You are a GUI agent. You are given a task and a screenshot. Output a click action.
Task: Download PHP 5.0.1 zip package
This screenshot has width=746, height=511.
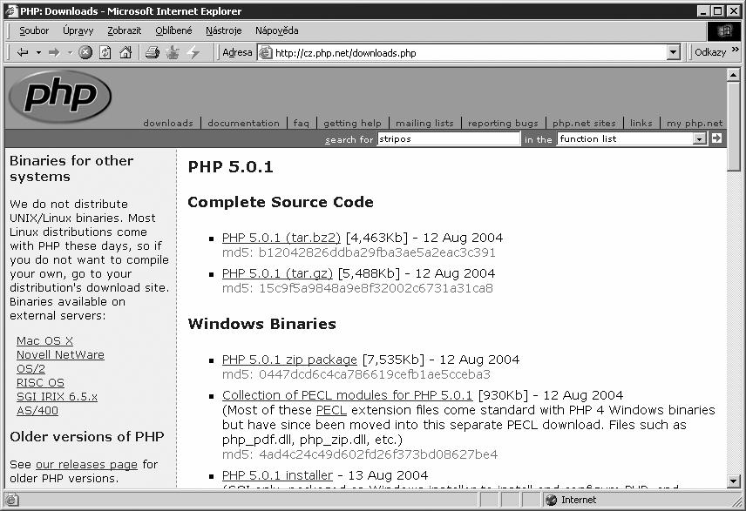[x=289, y=360]
